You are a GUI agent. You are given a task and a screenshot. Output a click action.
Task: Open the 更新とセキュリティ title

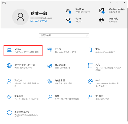coord(22,112)
